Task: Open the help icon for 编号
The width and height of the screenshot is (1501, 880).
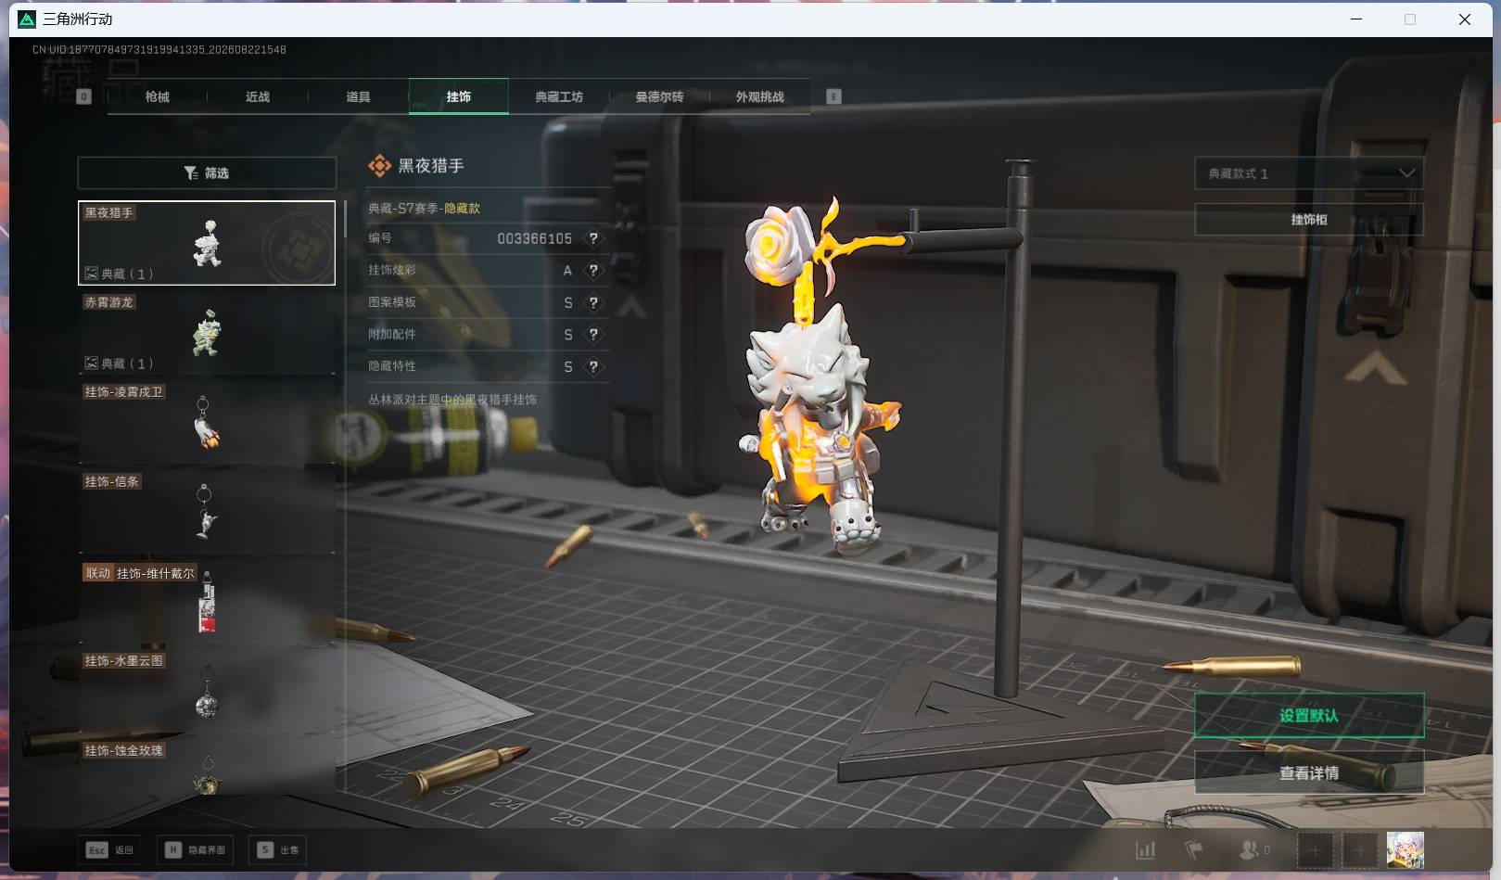Action: [593, 238]
